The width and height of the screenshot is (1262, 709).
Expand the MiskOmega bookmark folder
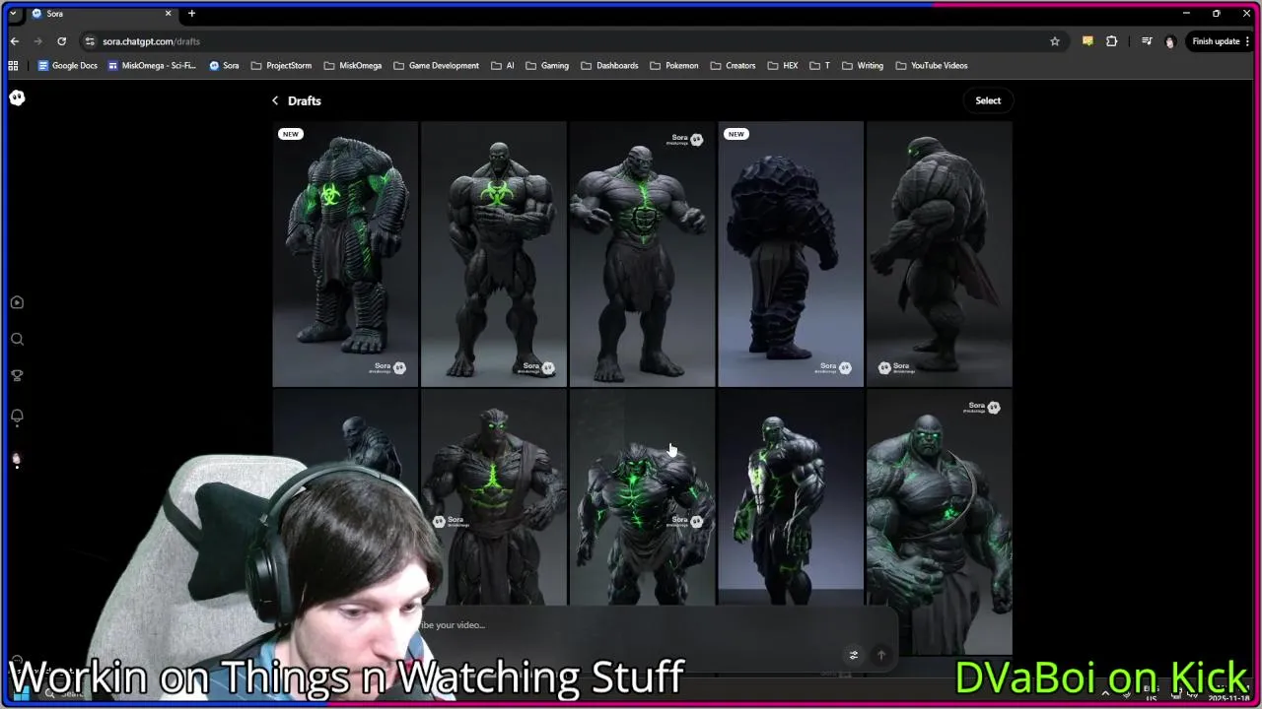coord(352,66)
